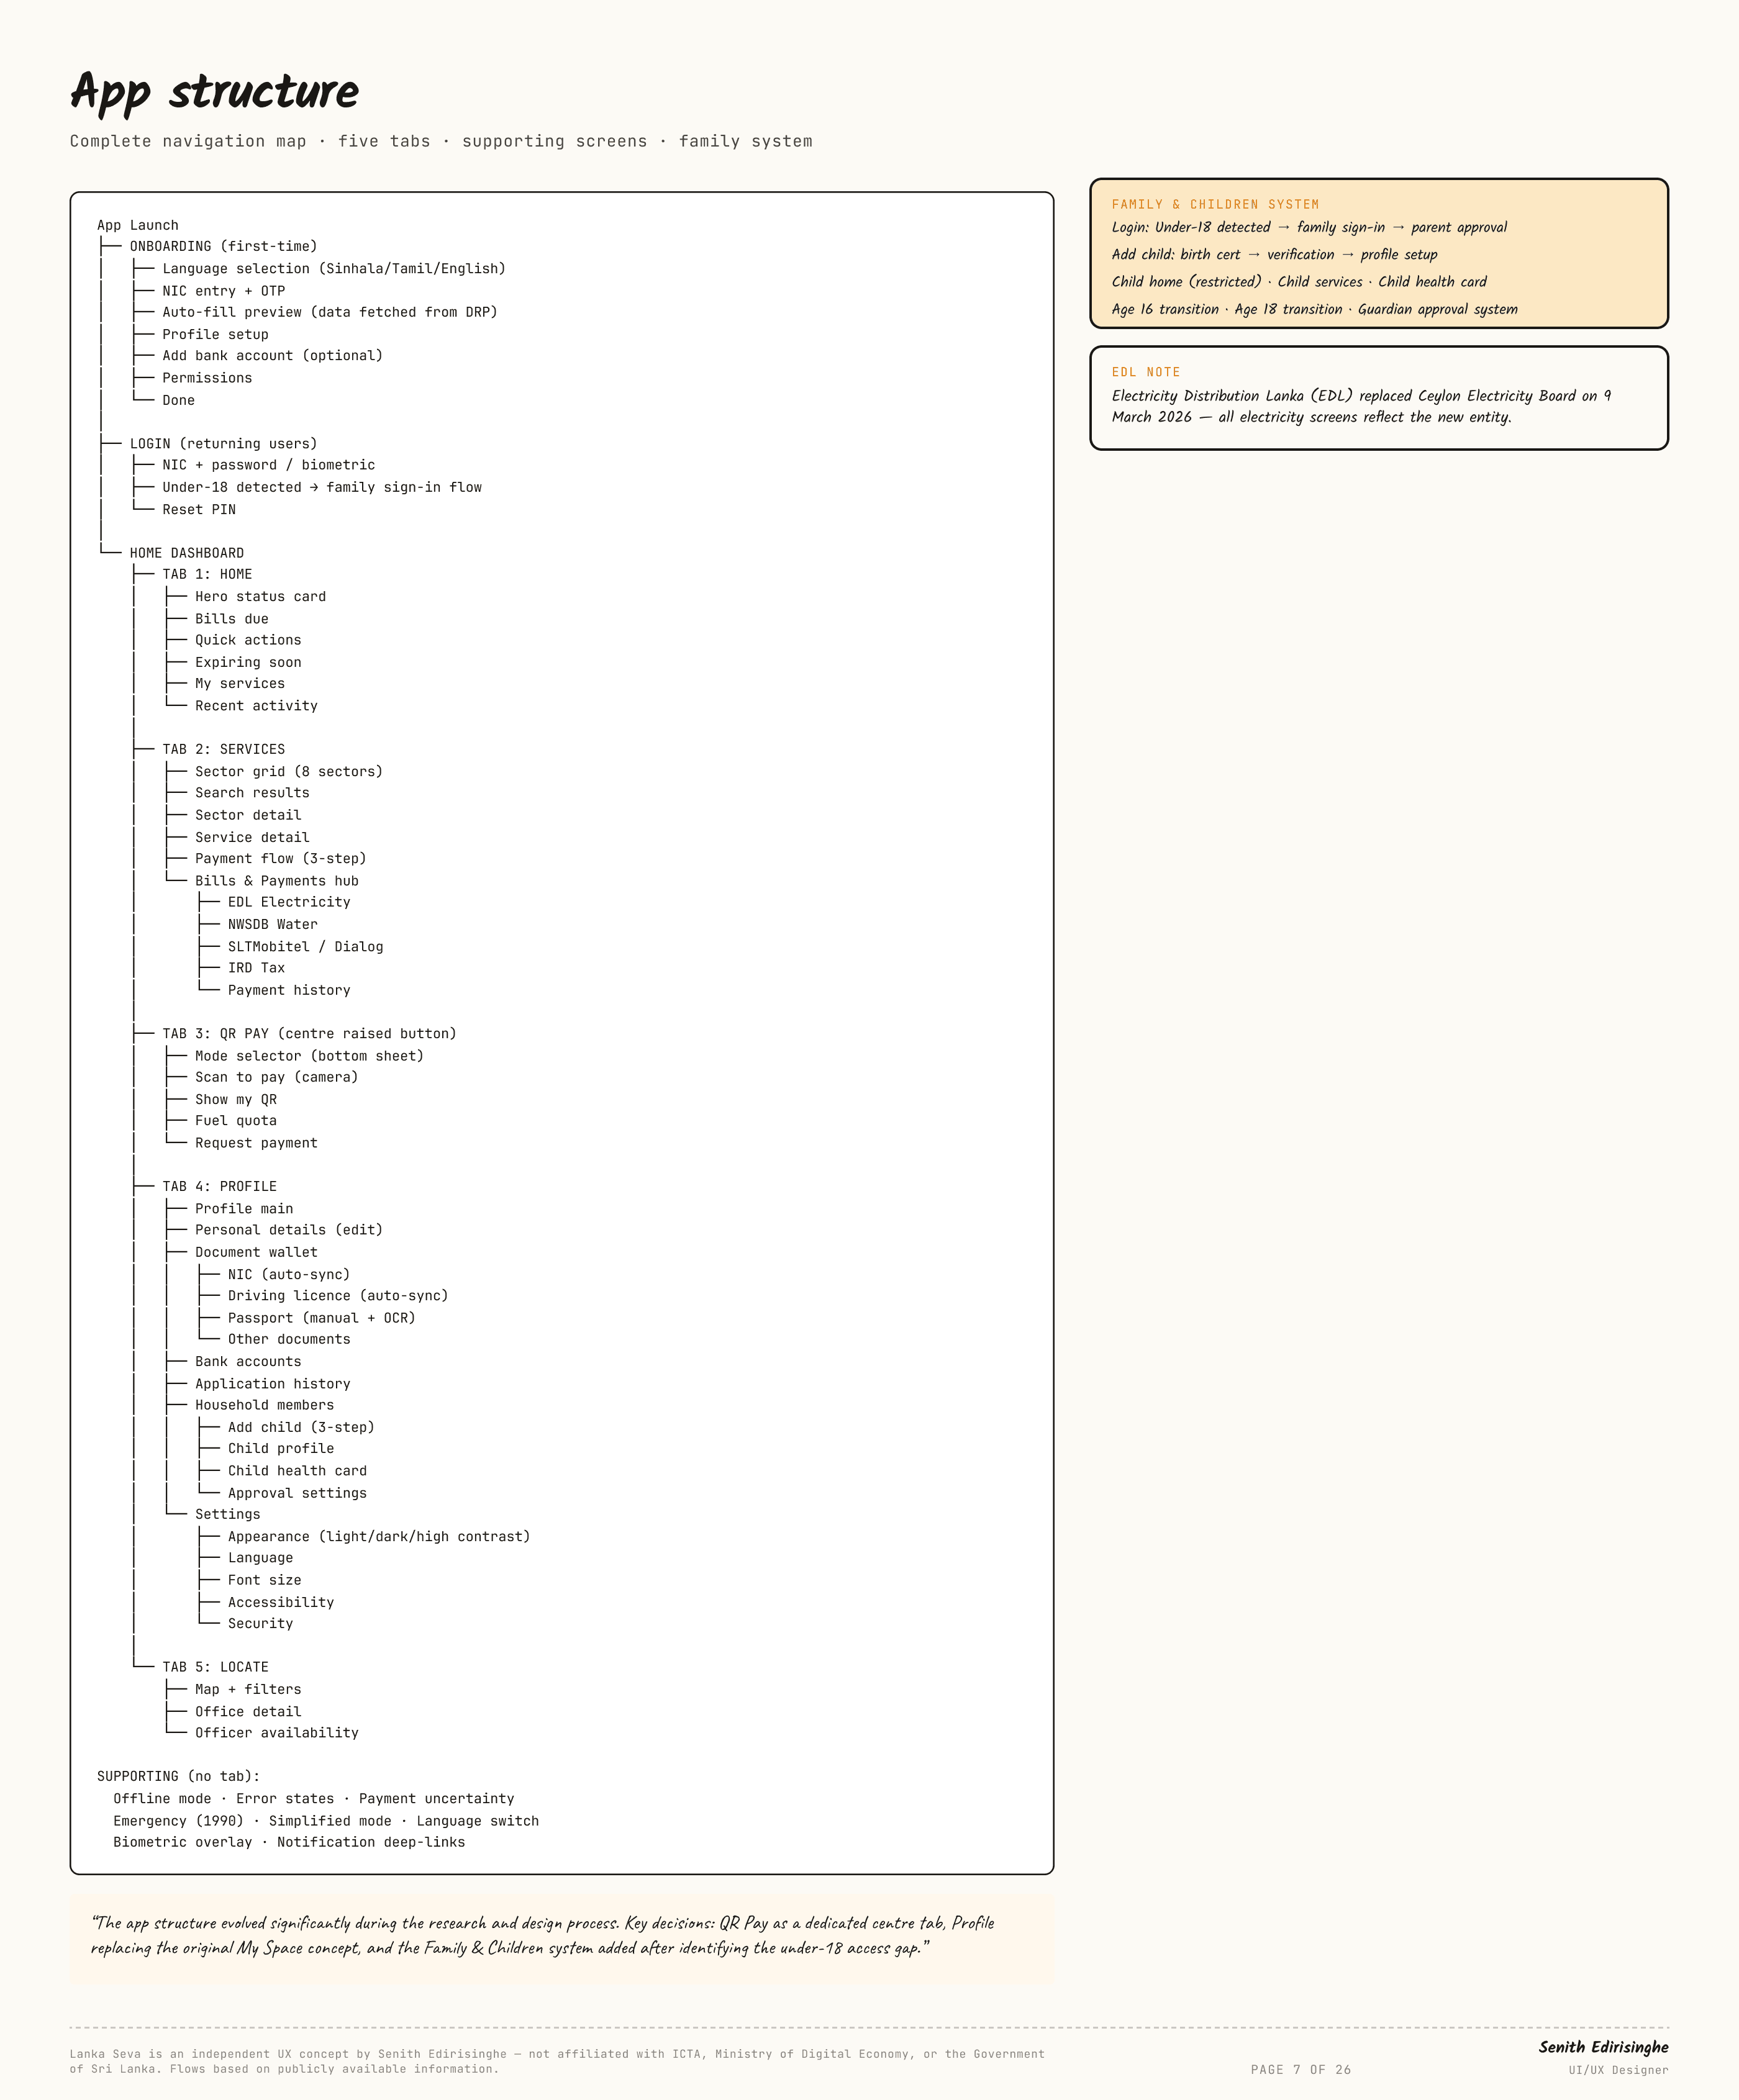Click 'Language selection (Sinhala/Tamil/English)' row
1739x2100 pixels.
click(x=334, y=268)
